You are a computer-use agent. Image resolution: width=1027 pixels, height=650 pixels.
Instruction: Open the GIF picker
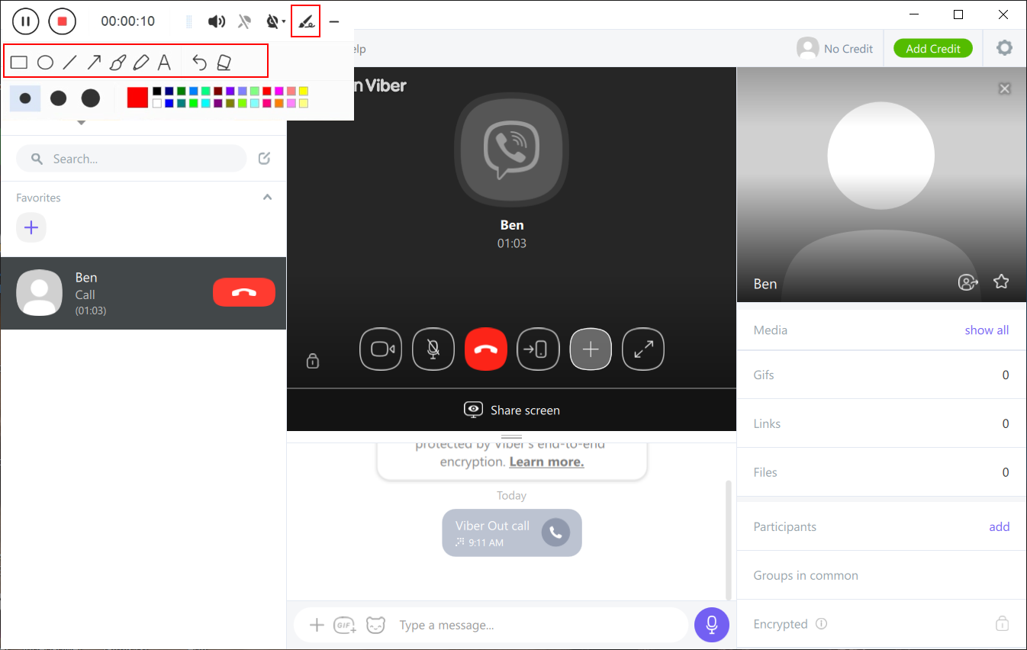coord(345,626)
